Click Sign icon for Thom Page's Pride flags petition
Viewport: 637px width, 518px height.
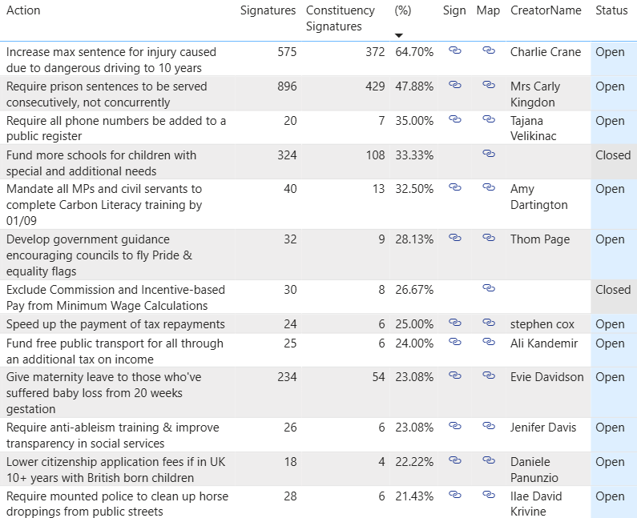pos(454,238)
